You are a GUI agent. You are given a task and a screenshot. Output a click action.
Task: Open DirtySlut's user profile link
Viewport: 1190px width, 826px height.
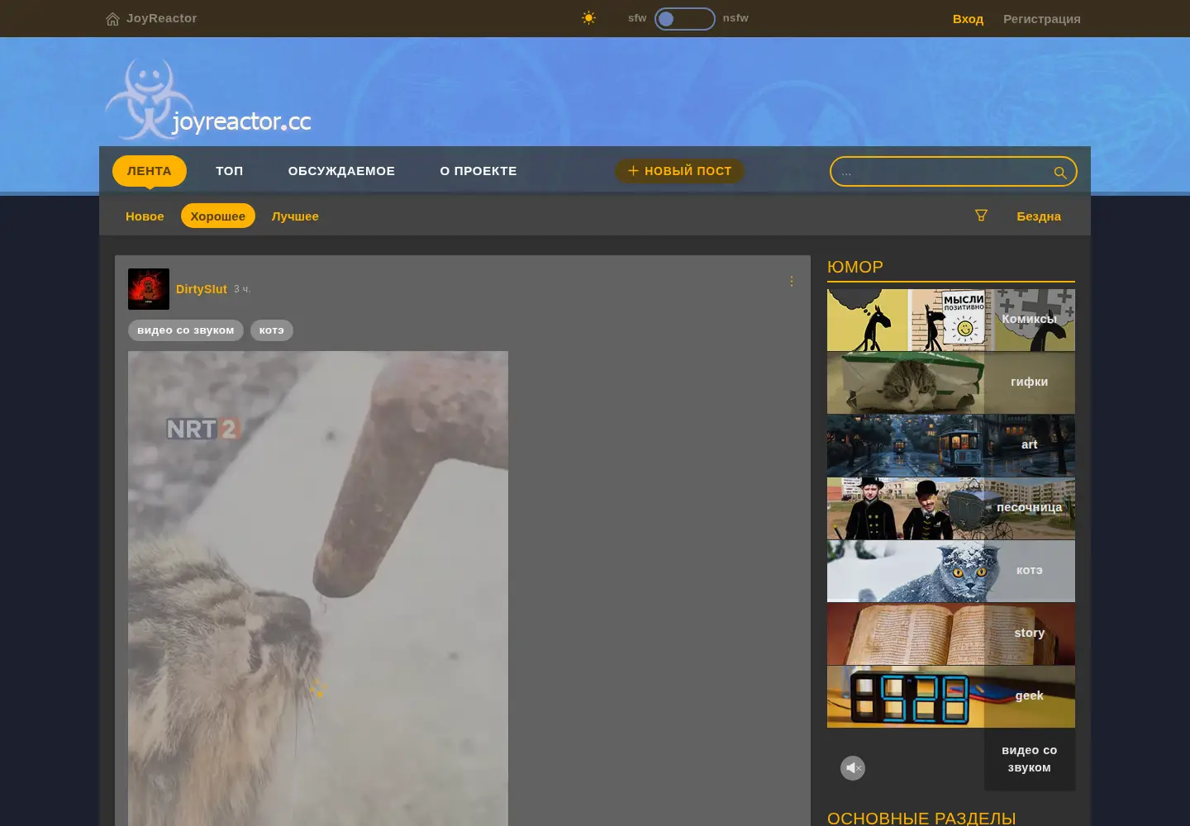pyautogui.click(x=202, y=289)
